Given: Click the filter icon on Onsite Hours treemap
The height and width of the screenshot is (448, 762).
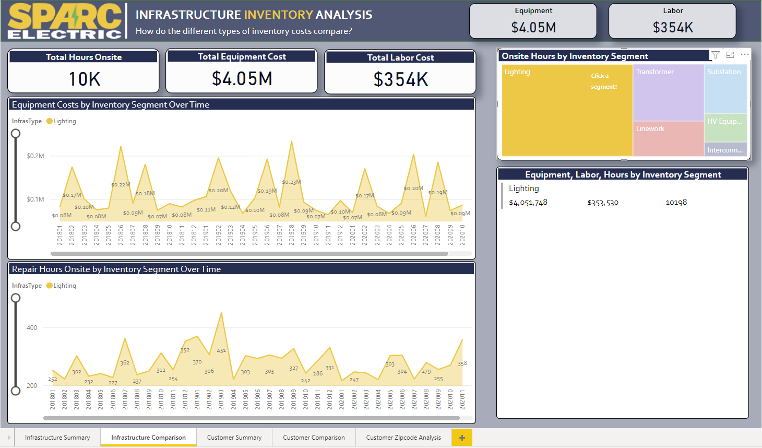Looking at the screenshot, I should pos(716,55).
